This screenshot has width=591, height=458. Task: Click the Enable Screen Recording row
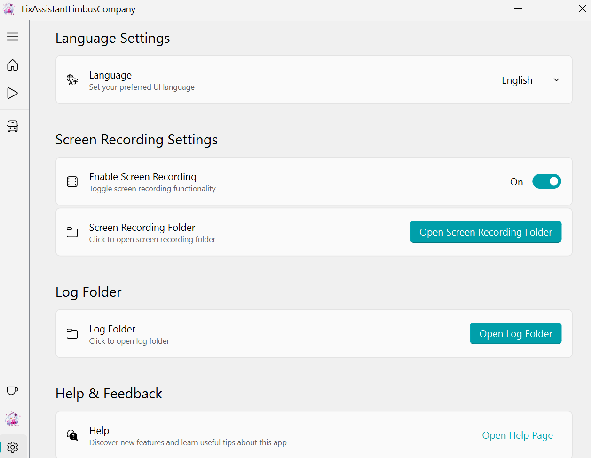[282, 182]
